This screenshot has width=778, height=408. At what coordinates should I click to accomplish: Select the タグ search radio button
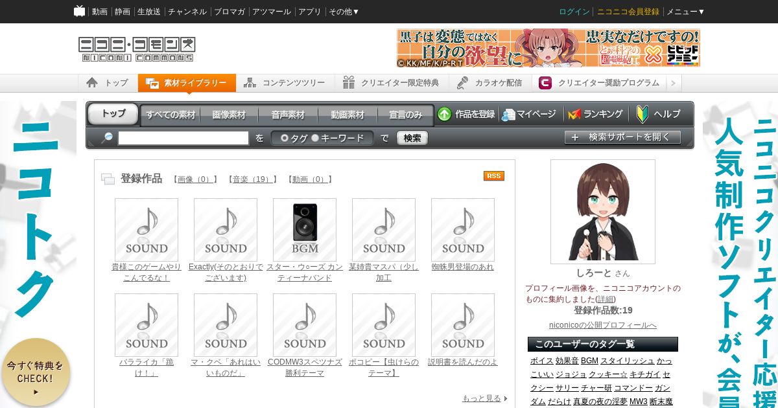pos(285,138)
